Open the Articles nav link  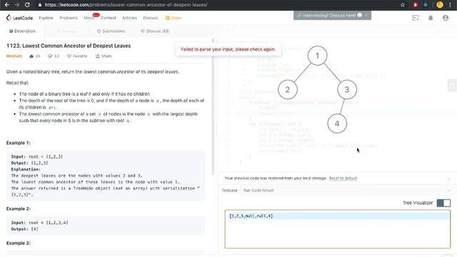(x=129, y=18)
